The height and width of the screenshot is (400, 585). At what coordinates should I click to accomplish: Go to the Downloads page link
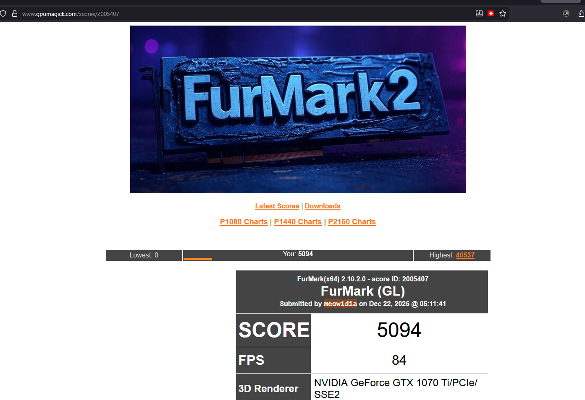pos(323,206)
